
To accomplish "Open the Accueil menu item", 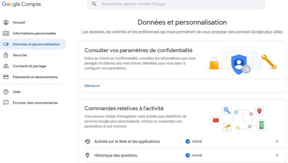I will point(19,23).
